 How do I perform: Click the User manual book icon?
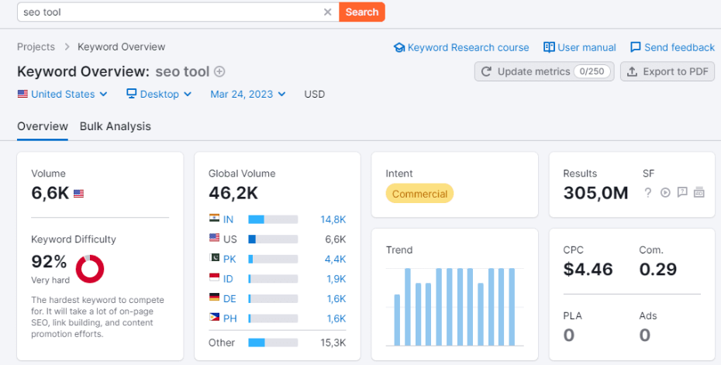[x=549, y=47]
